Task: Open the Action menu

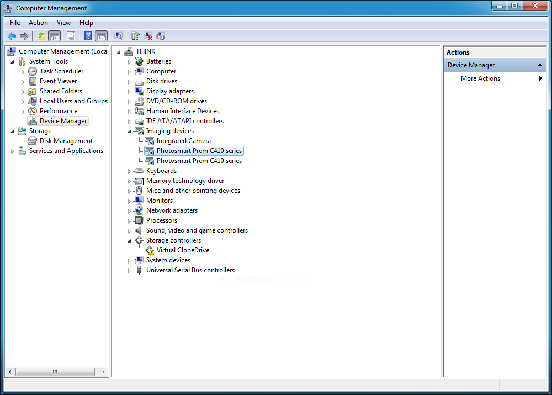Action: pyautogui.click(x=38, y=23)
